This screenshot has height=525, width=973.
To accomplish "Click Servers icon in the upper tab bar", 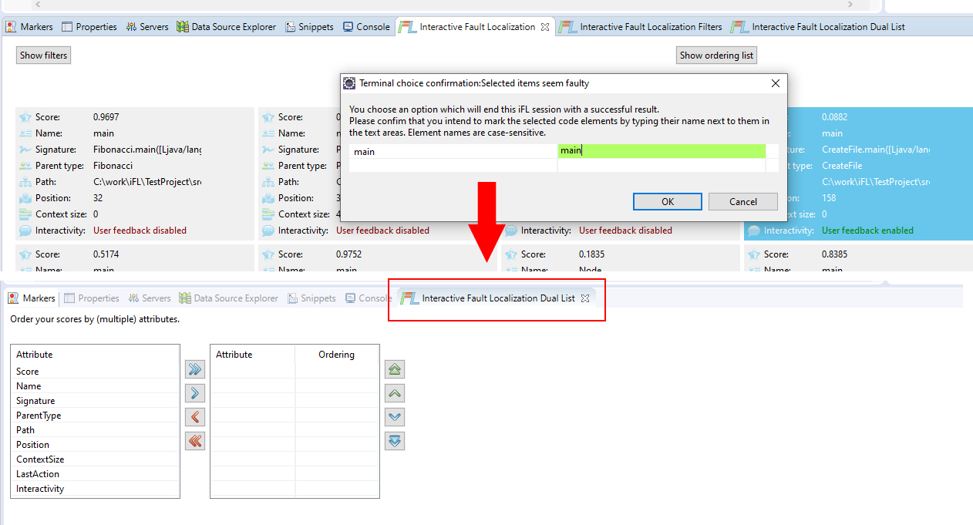I will 131,27.
